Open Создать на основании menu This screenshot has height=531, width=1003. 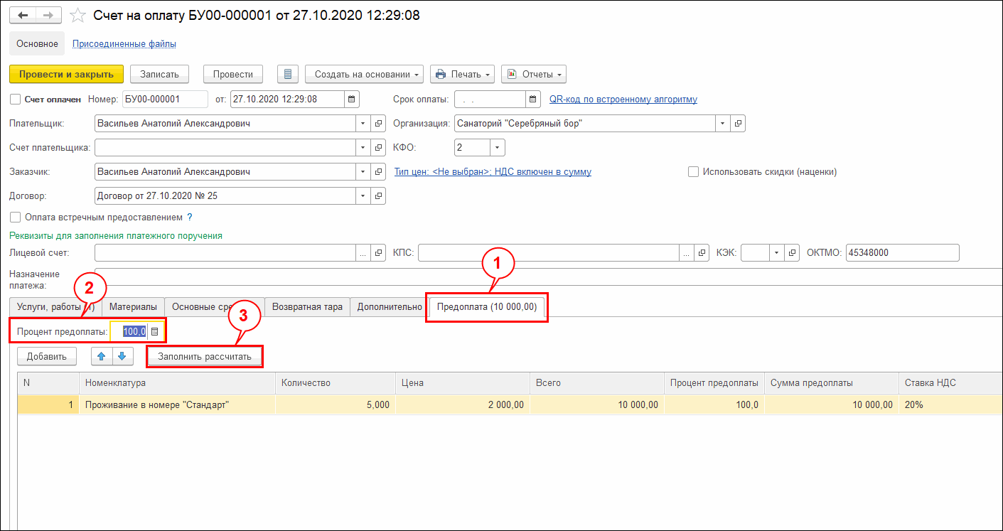tap(365, 74)
